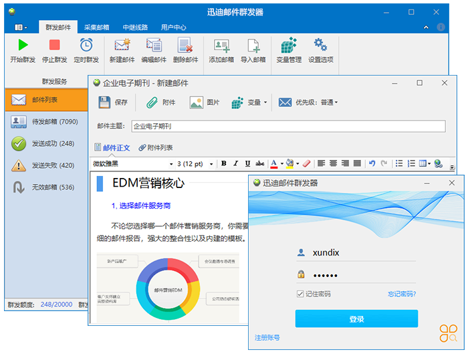
Task: Open the font name 微软雅黑 dropdown
Action: click(x=171, y=164)
